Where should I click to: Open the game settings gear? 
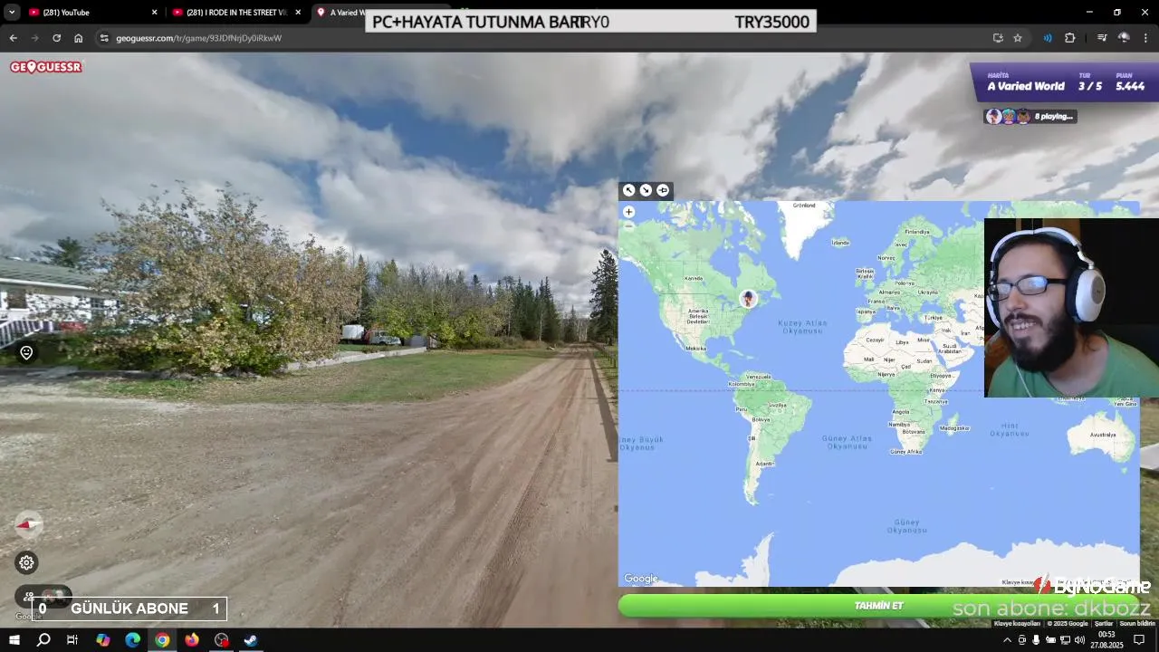click(26, 562)
